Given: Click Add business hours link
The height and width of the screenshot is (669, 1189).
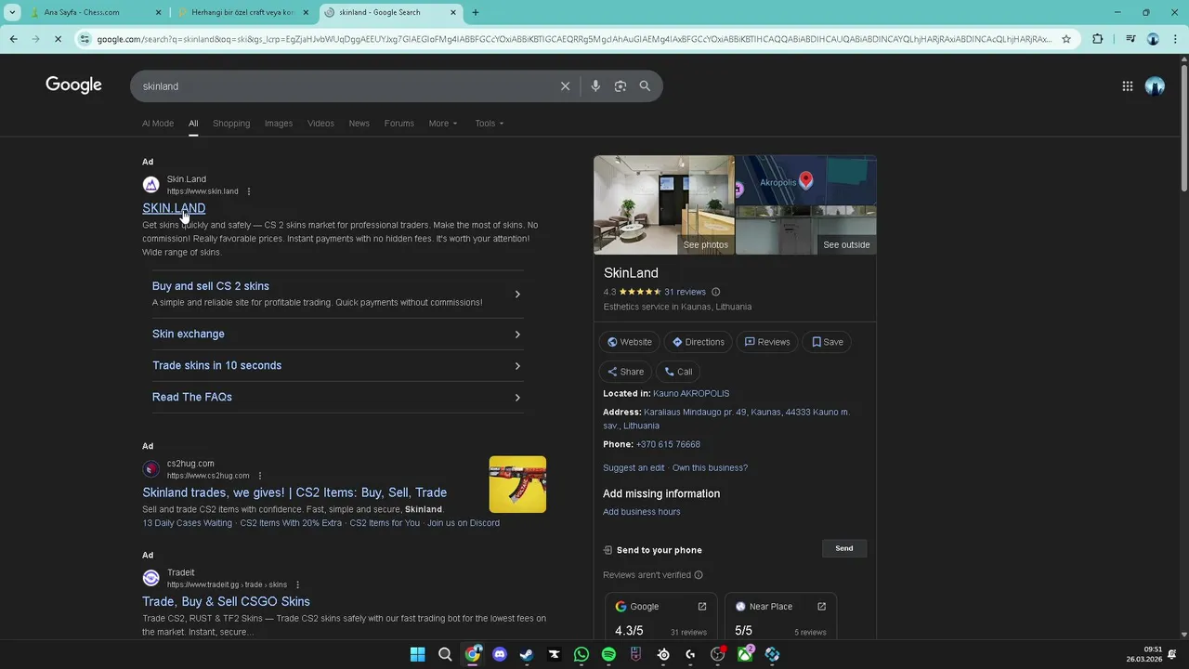Looking at the screenshot, I should (642, 512).
